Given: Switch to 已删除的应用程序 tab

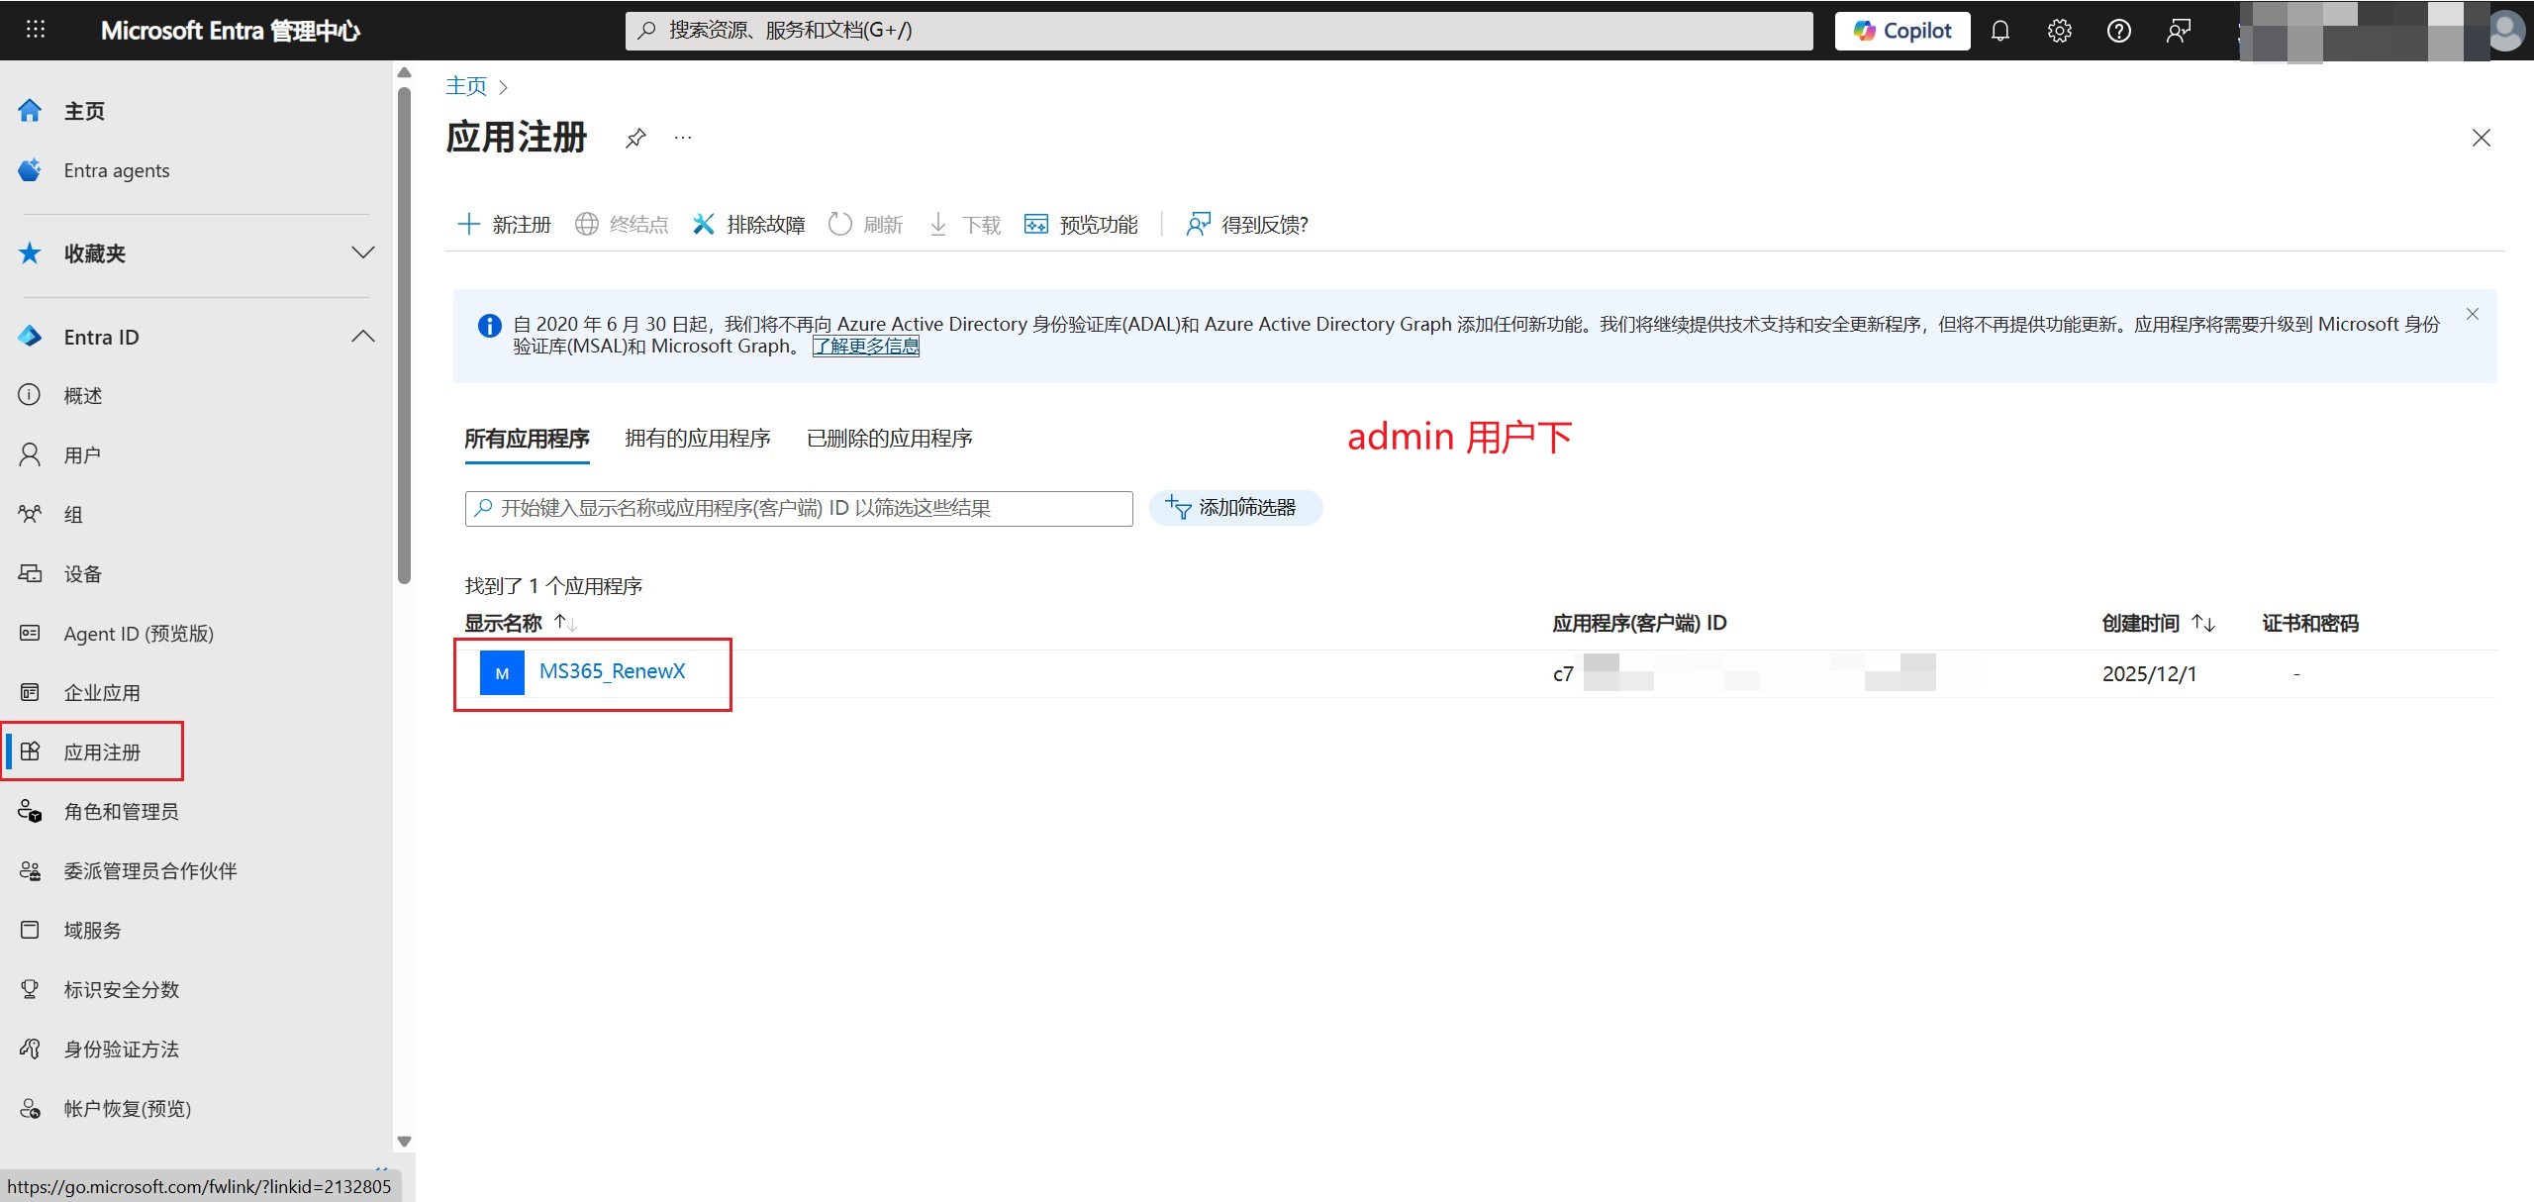Looking at the screenshot, I should 890,439.
